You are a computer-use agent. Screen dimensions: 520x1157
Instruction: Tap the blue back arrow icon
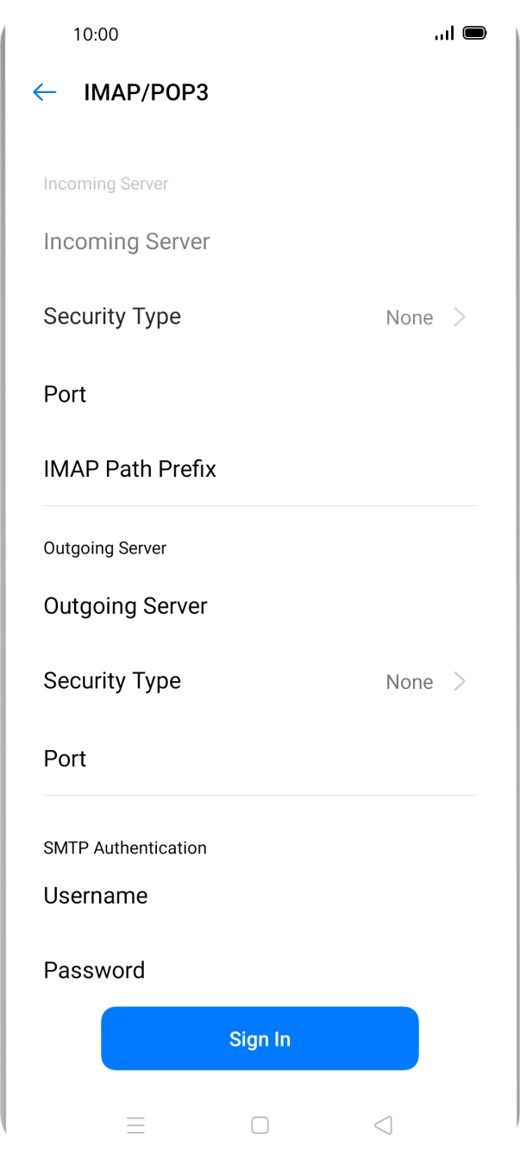click(44, 92)
